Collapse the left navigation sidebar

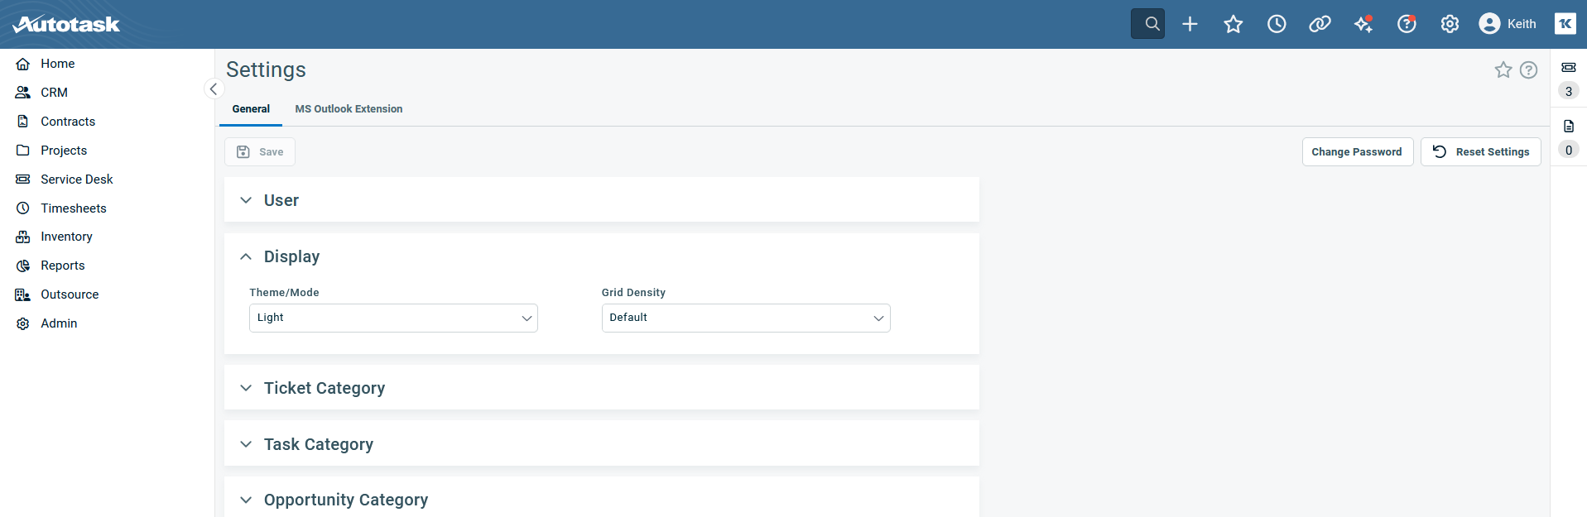point(214,89)
